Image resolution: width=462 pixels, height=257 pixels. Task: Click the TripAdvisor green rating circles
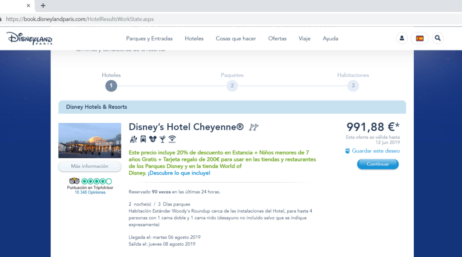97,181
